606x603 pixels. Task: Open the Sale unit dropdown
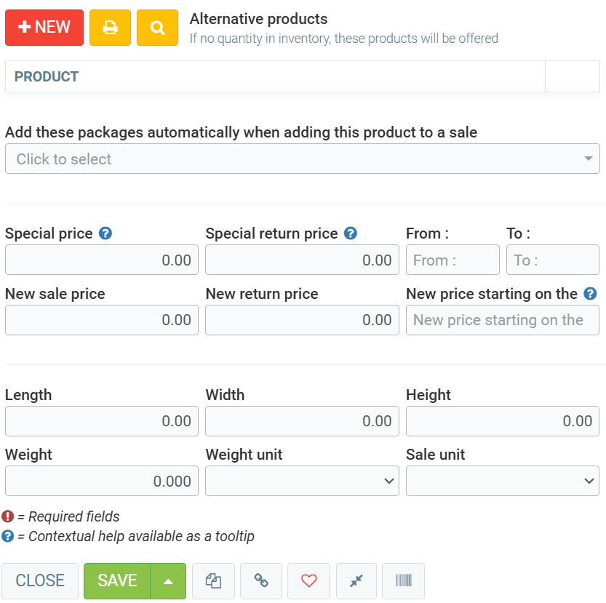[502, 481]
